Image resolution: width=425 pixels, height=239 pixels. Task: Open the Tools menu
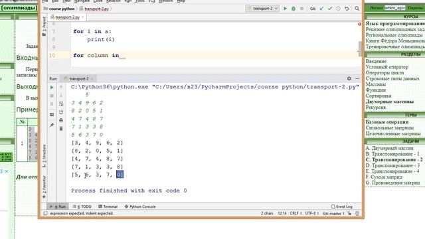coord(139,1)
